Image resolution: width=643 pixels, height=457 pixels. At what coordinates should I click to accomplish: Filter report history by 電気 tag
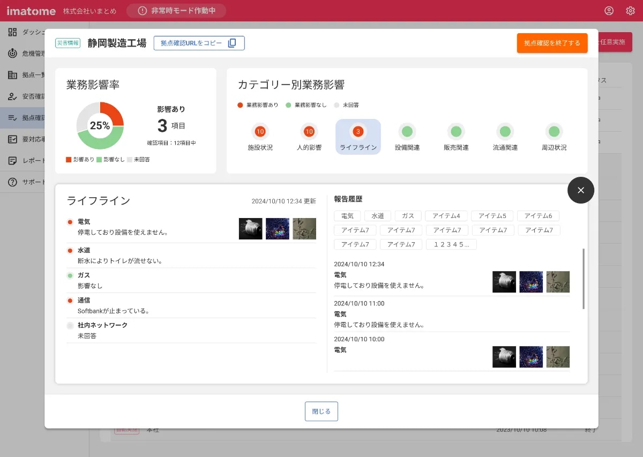pos(347,216)
